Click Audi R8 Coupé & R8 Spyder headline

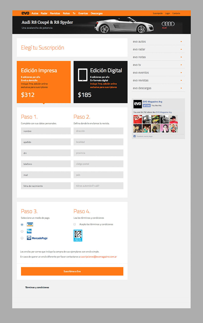tap(47, 22)
